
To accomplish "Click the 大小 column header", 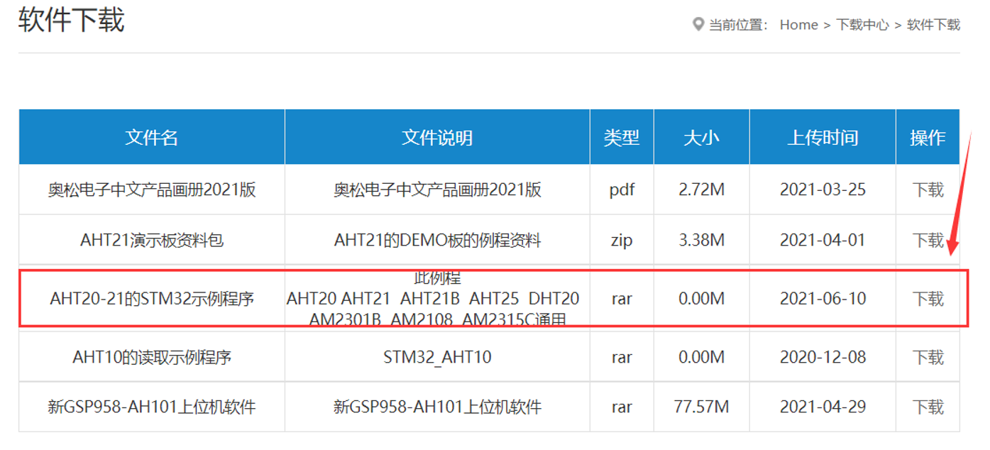I will click(701, 137).
